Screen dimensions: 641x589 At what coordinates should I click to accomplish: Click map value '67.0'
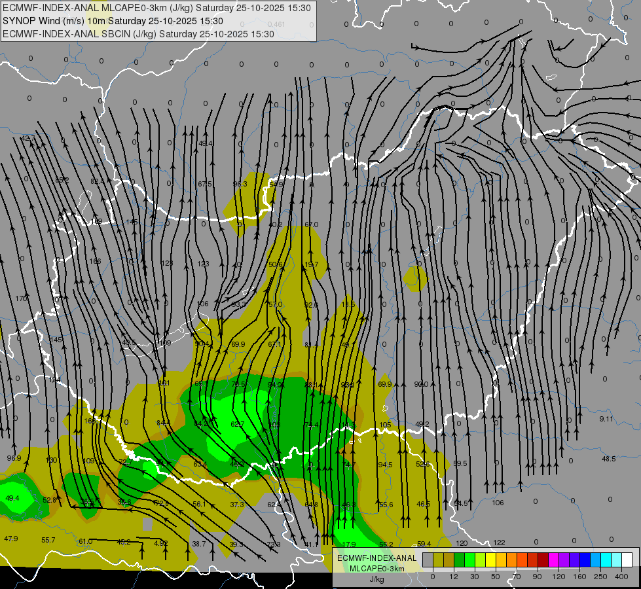312,224
